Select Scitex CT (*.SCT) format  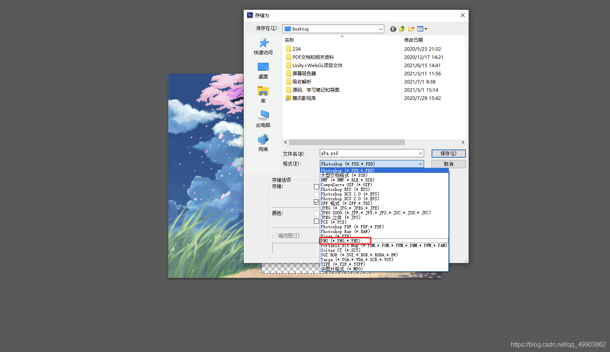pyautogui.click(x=384, y=250)
